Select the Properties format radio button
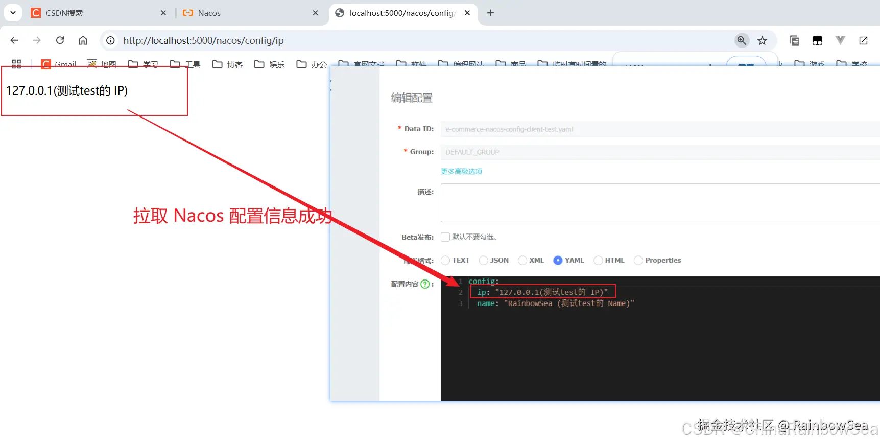Viewport: 880px width, 444px height. pos(638,261)
